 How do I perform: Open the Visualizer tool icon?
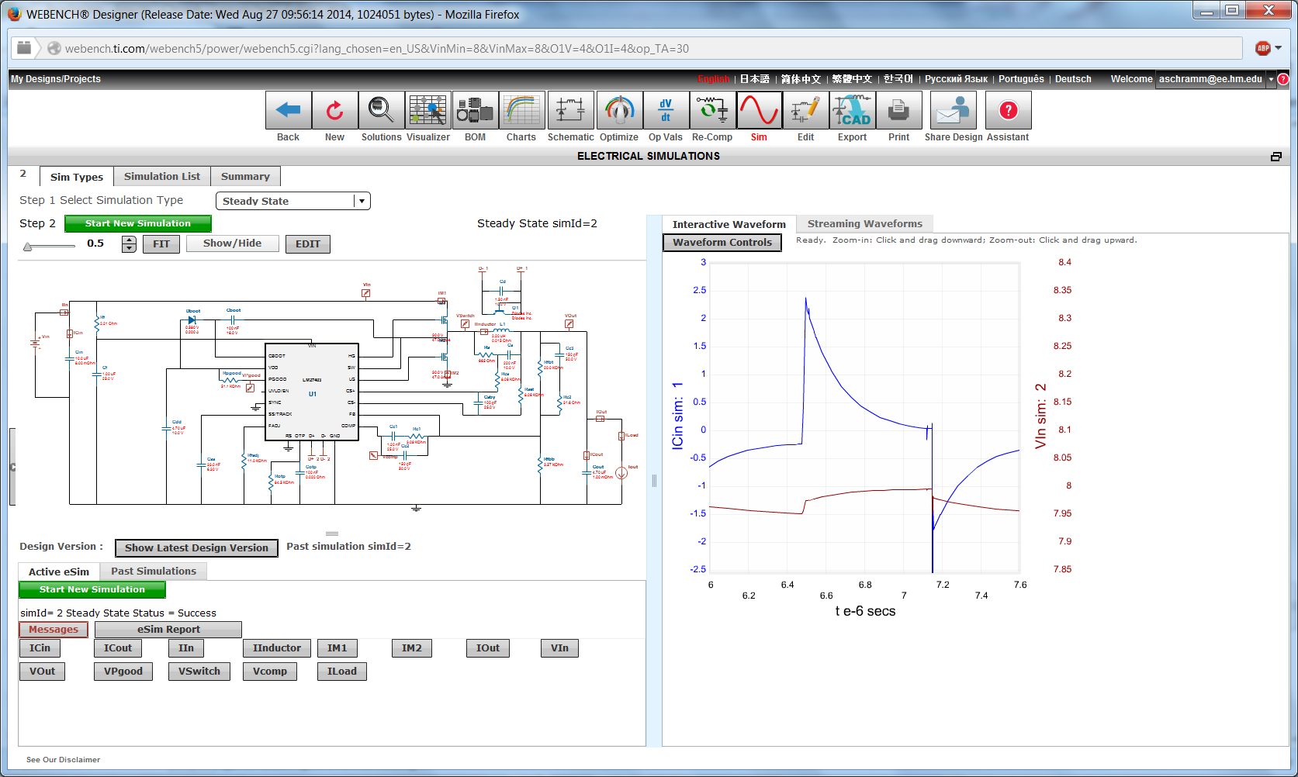pyautogui.click(x=428, y=110)
